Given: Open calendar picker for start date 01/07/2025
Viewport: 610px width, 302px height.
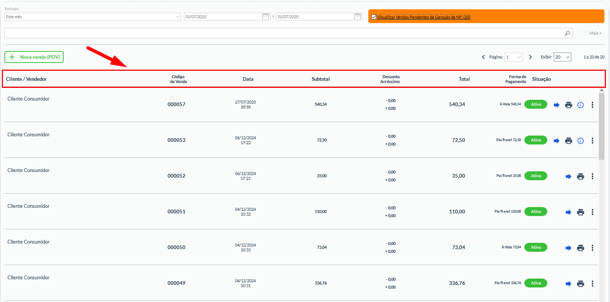Looking at the screenshot, I should click(x=266, y=17).
